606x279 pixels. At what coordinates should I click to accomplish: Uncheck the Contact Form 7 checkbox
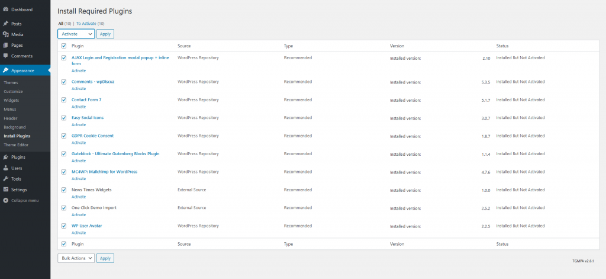tap(64, 100)
